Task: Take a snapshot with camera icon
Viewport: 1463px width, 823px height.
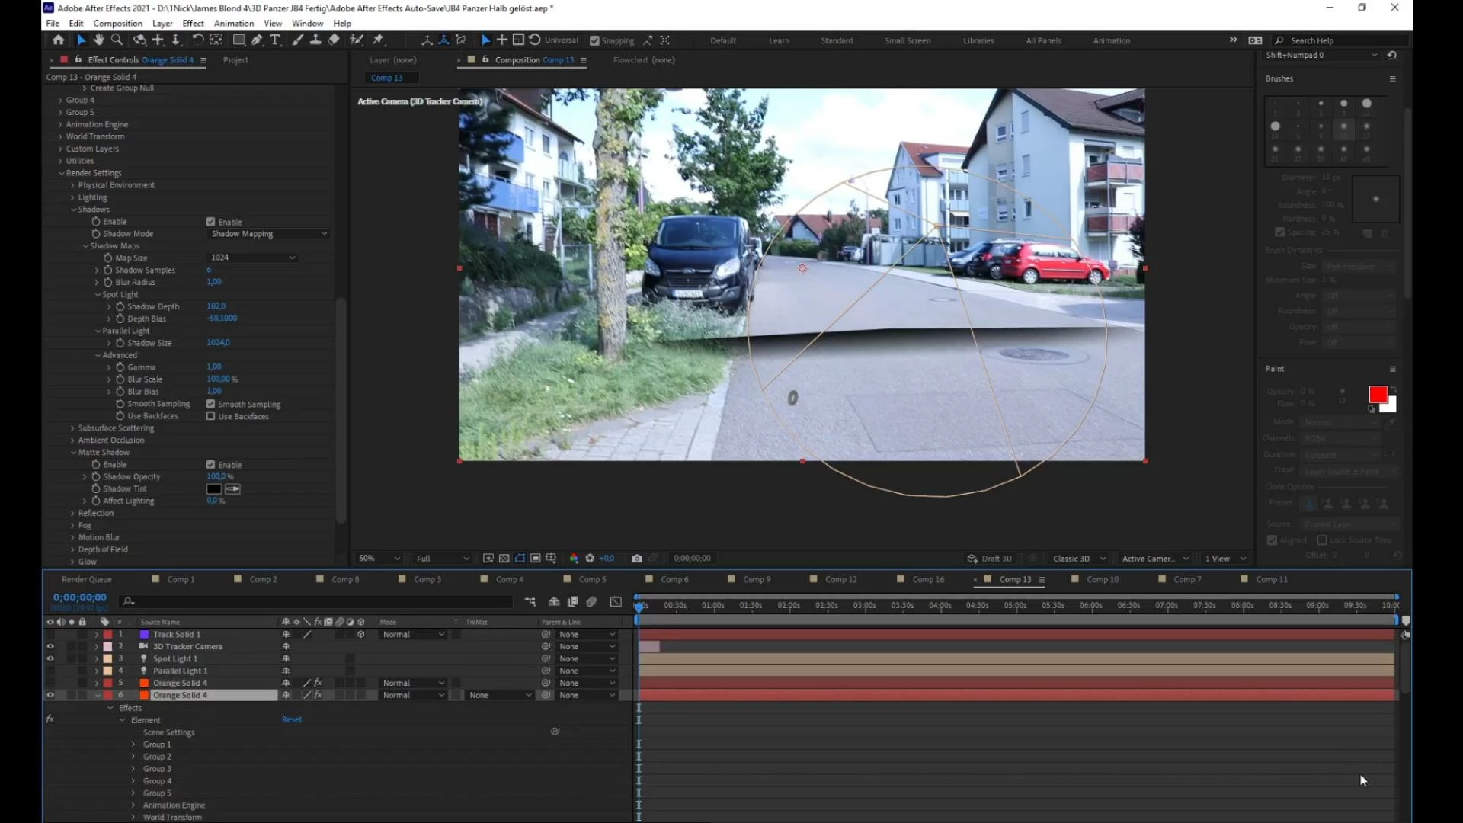Action: point(637,559)
